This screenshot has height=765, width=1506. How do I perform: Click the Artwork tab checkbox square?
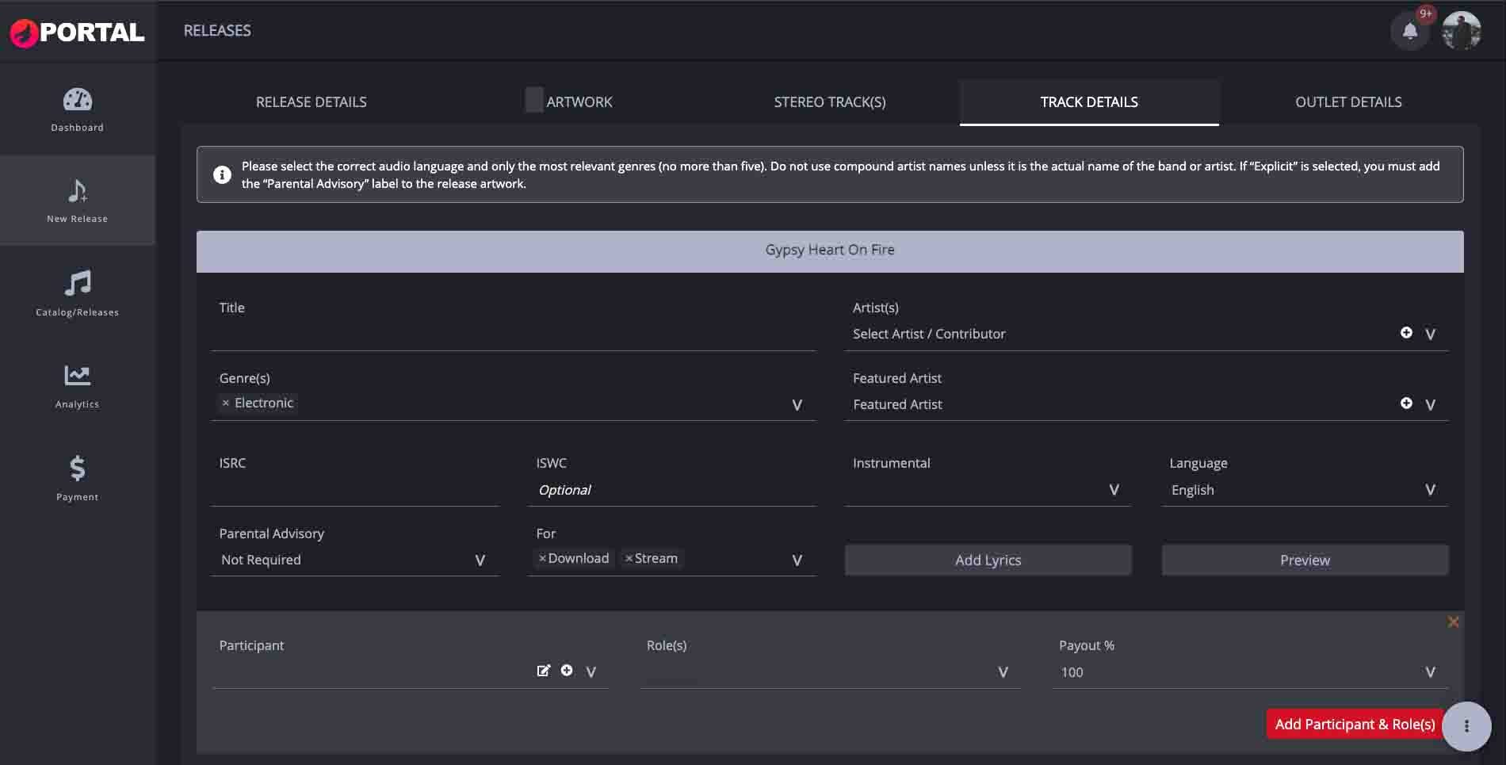coord(534,100)
